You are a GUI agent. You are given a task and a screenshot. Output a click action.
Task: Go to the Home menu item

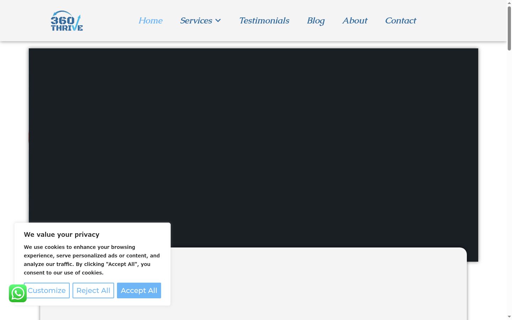coord(150,21)
